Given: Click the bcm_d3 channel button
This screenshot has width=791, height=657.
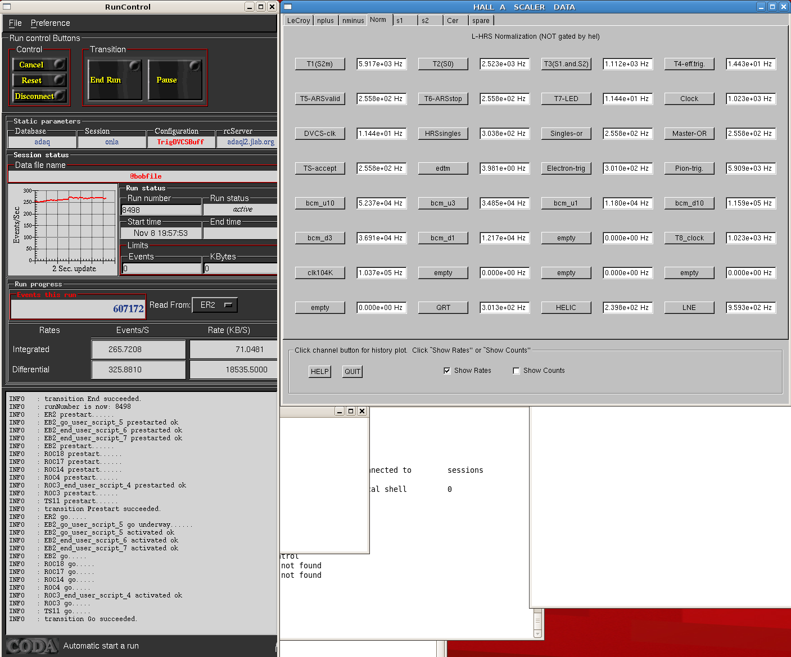Looking at the screenshot, I should pos(320,238).
